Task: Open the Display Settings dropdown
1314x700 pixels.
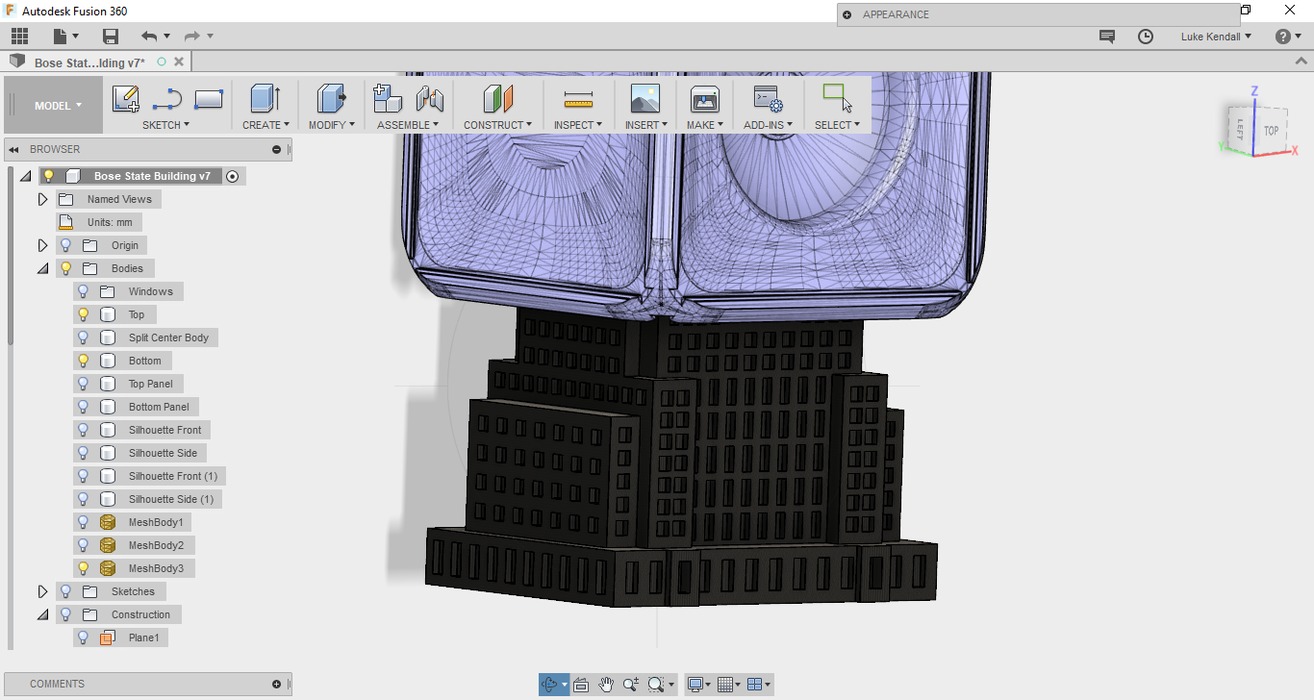Action: tap(698, 685)
